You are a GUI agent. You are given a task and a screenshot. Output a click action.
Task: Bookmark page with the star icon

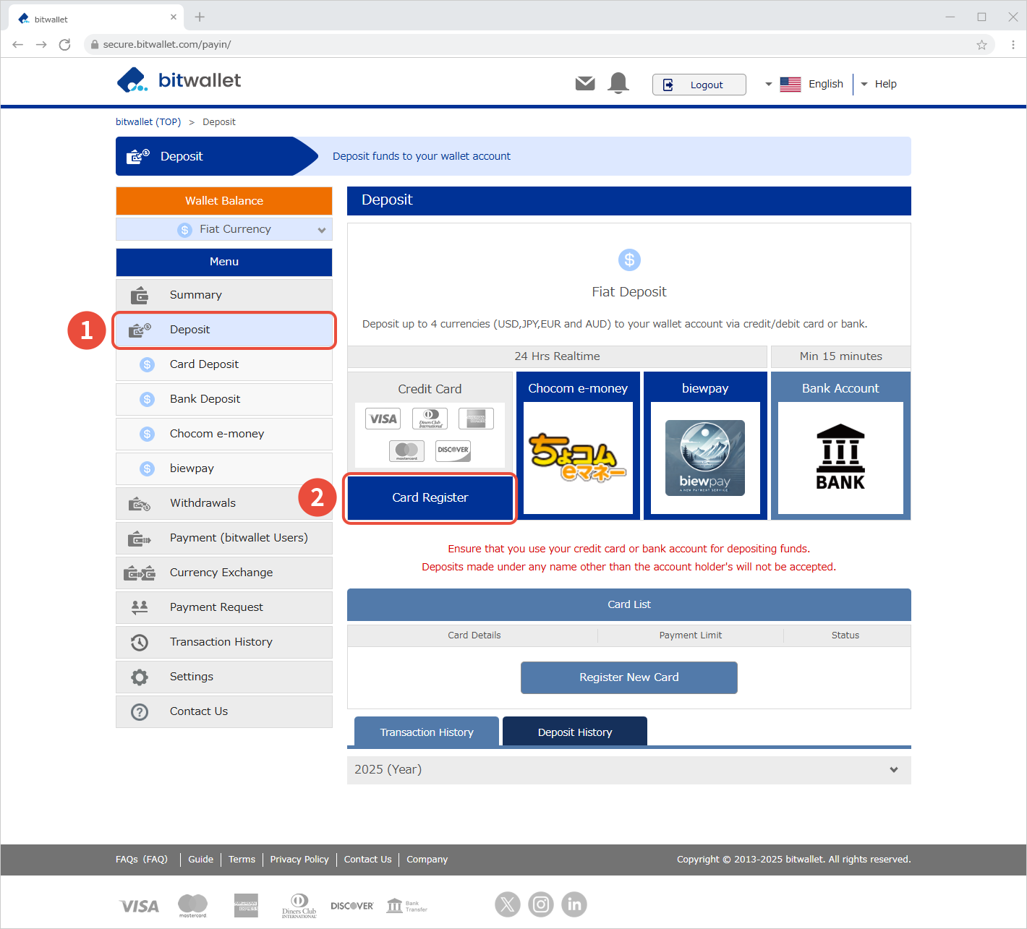point(981,45)
